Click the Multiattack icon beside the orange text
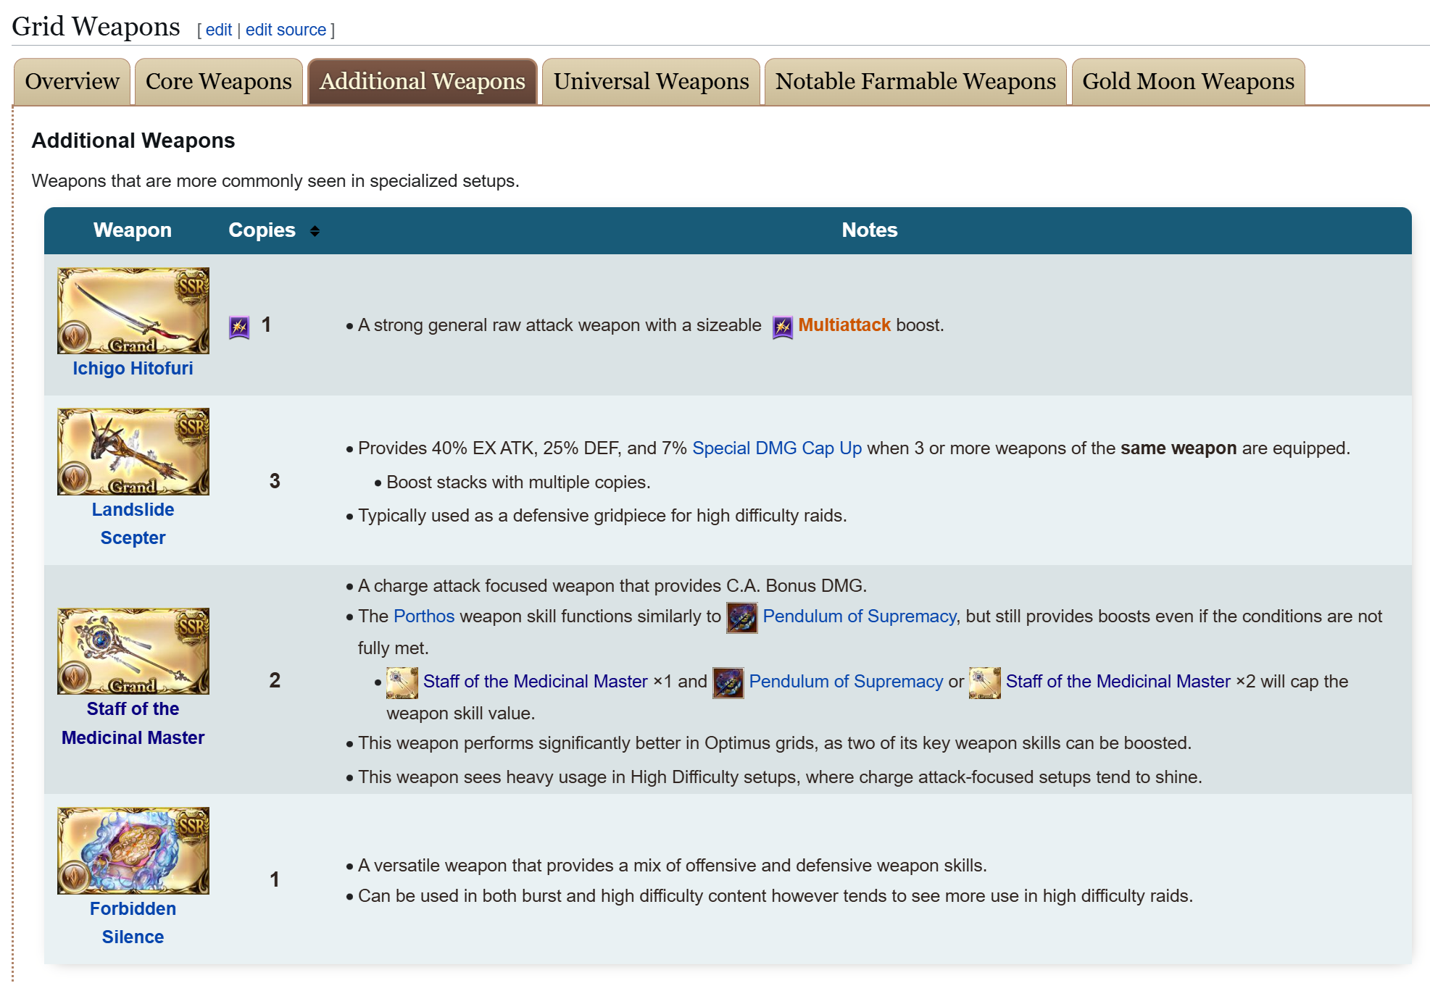This screenshot has width=1430, height=983. click(782, 327)
